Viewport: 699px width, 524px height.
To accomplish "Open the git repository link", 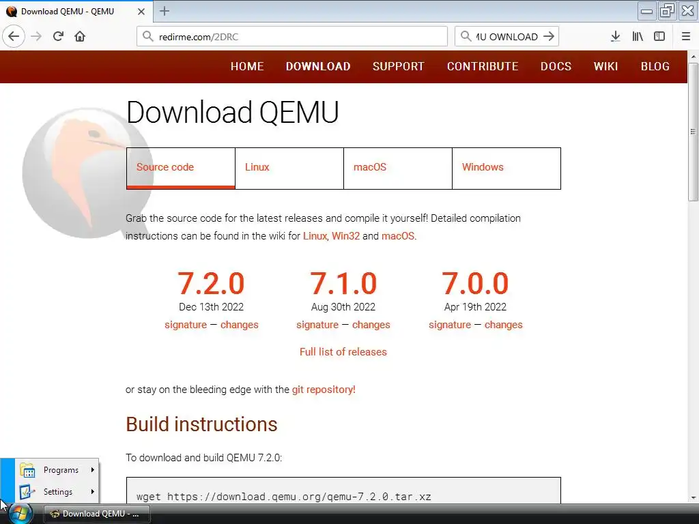I will pos(324,390).
